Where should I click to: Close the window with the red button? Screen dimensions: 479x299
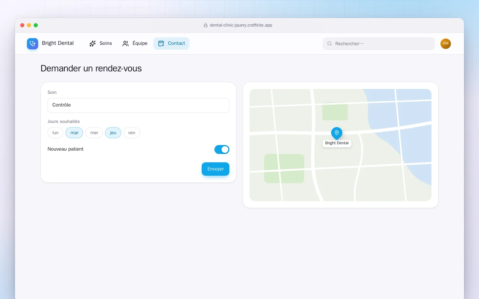[22, 25]
